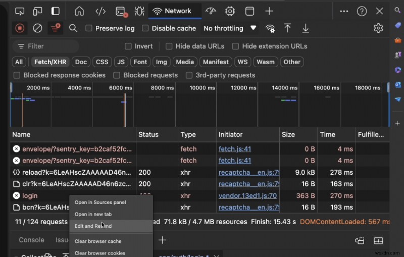Select the reload?k=6LeAHsc request row
The width and height of the screenshot is (404, 257).
coord(199,172)
